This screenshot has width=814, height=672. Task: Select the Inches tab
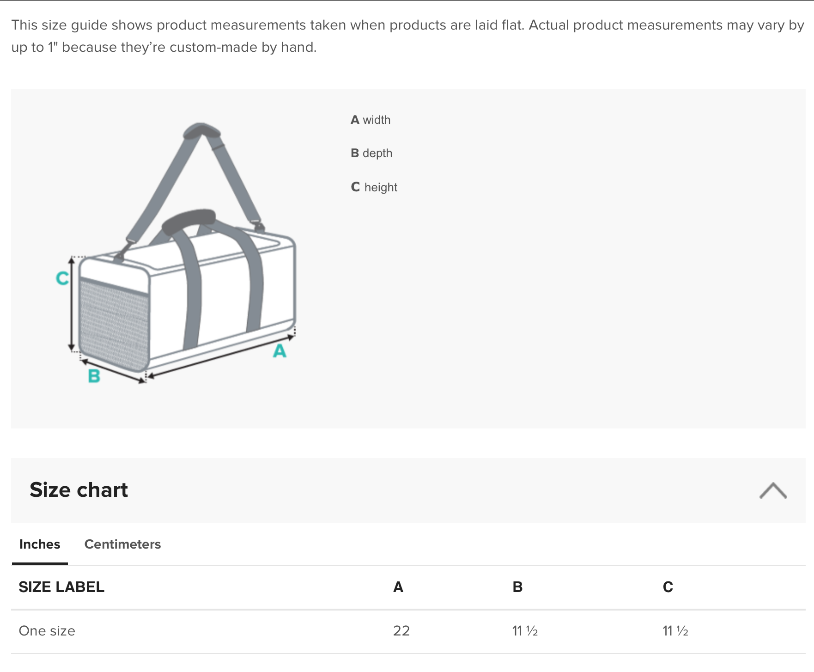[40, 544]
